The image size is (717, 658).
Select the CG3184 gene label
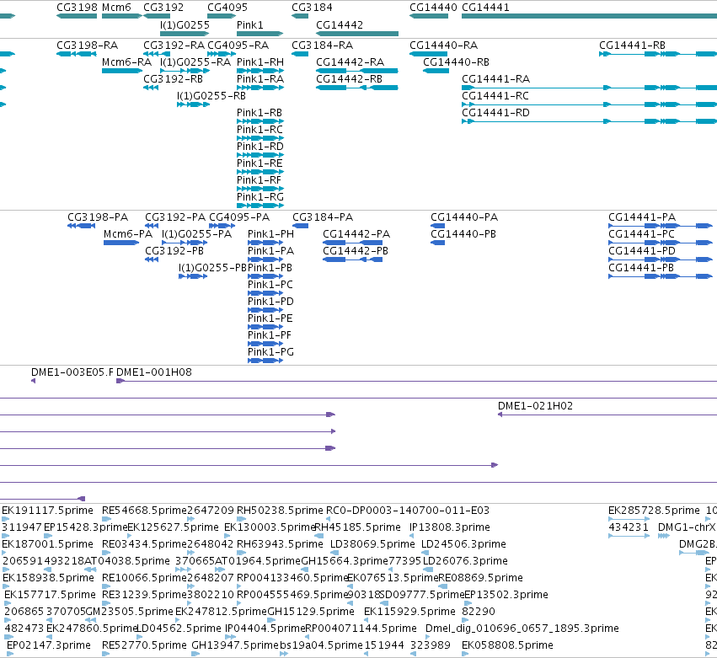coord(312,8)
